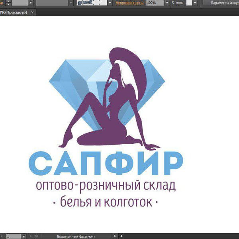Click the stroke weight input field
Image resolution: width=239 pixels, height=239 pixels.
coord(20,3)
